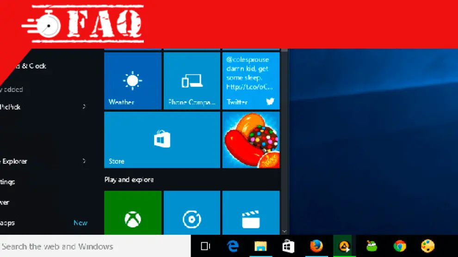Viewport: 458px width, 257px height.
Task: Open the Phone Companion tile
Action: pos(192,81)
